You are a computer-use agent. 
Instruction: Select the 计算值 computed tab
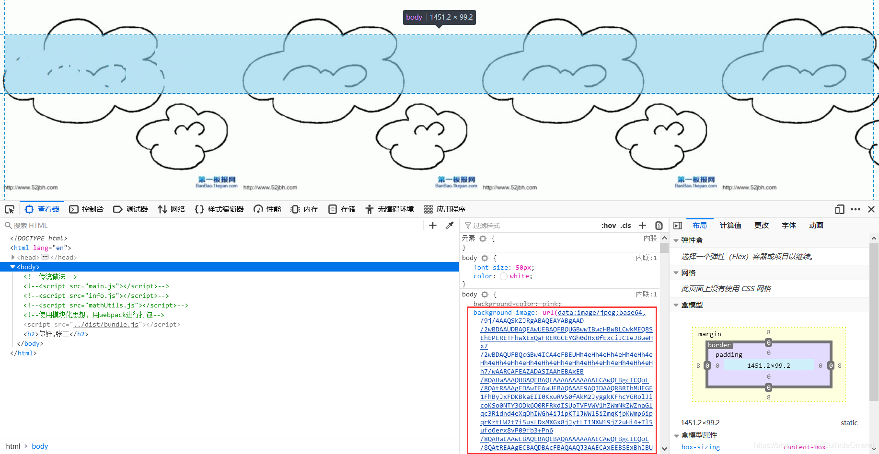[x=730, y=226]
